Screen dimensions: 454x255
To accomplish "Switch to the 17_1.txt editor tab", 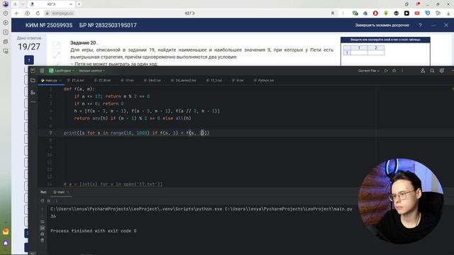I will (x=214, y=80).
